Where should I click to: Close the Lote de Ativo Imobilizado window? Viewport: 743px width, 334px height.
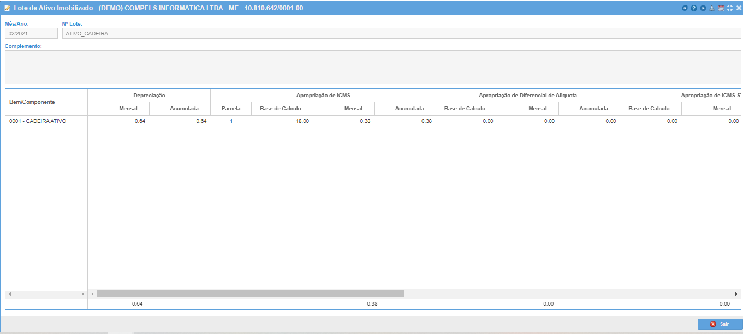739,8
